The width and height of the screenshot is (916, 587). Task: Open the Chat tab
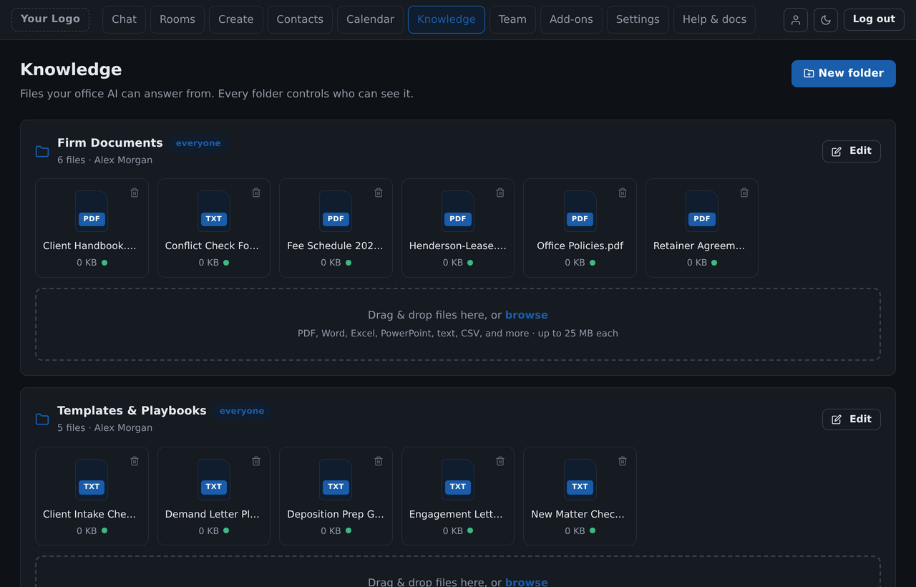click(124, 19)
